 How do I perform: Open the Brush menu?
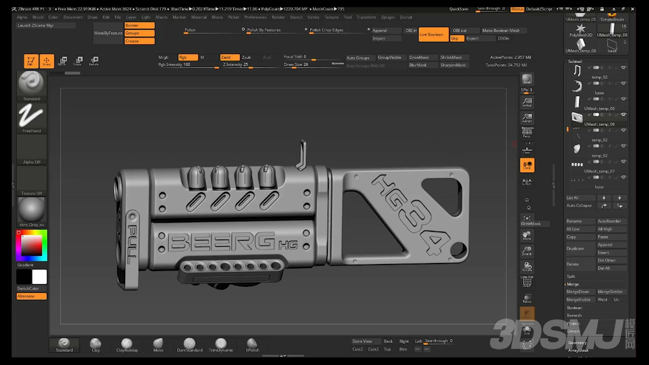[38, 17]
